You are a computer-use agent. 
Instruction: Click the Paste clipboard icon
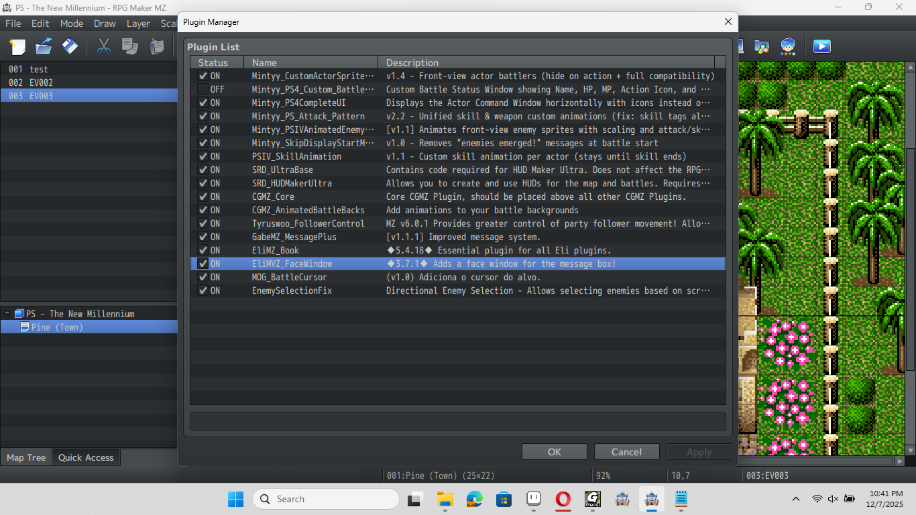156,46
